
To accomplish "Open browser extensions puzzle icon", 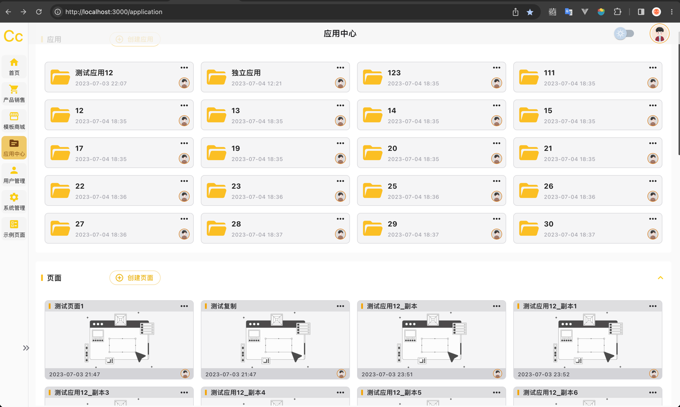I will pyautogui.click(x=617, y=12).
